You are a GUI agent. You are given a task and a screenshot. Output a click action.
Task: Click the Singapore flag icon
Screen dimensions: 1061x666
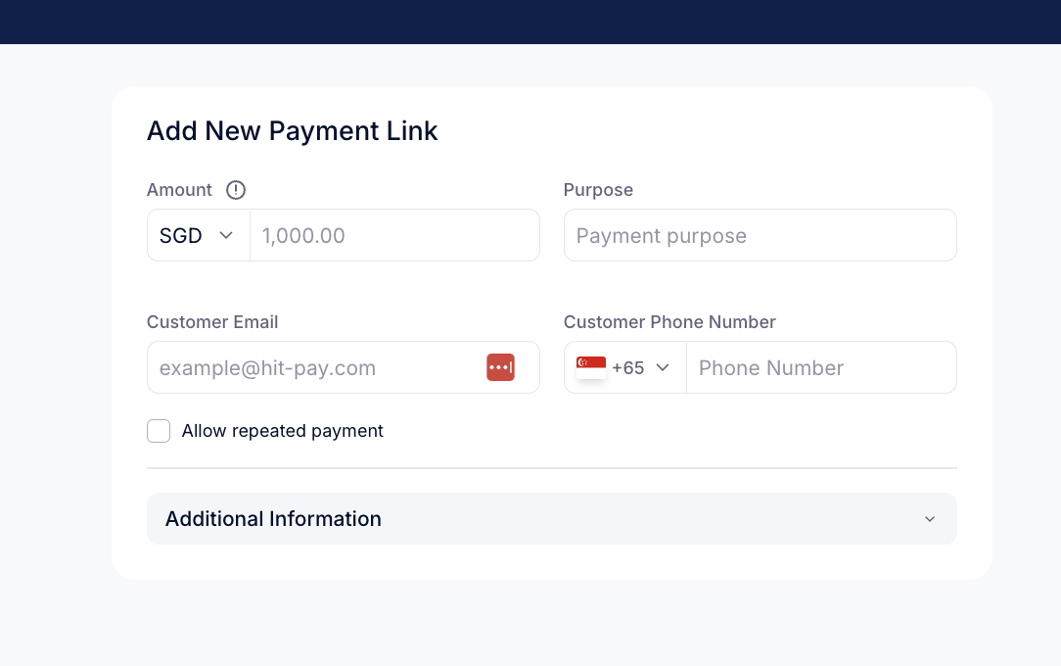tap(591, 367)
